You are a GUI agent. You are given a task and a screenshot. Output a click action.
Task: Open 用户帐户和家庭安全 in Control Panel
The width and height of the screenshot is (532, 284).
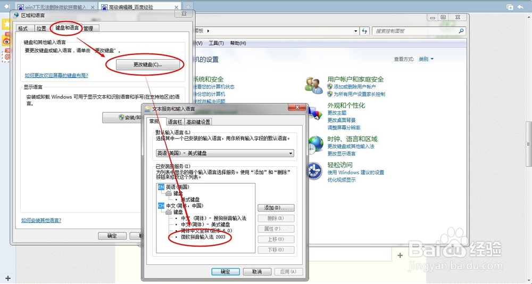(355, 79)
